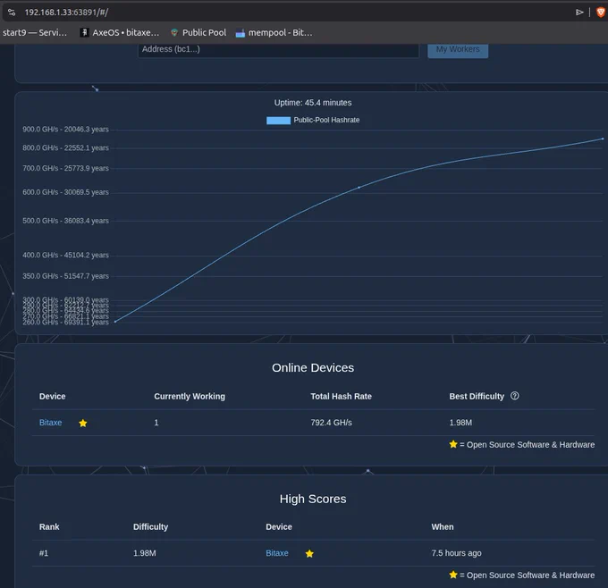Click the #1 rank cell
This screenshot has height=588, width=608.
44,553
